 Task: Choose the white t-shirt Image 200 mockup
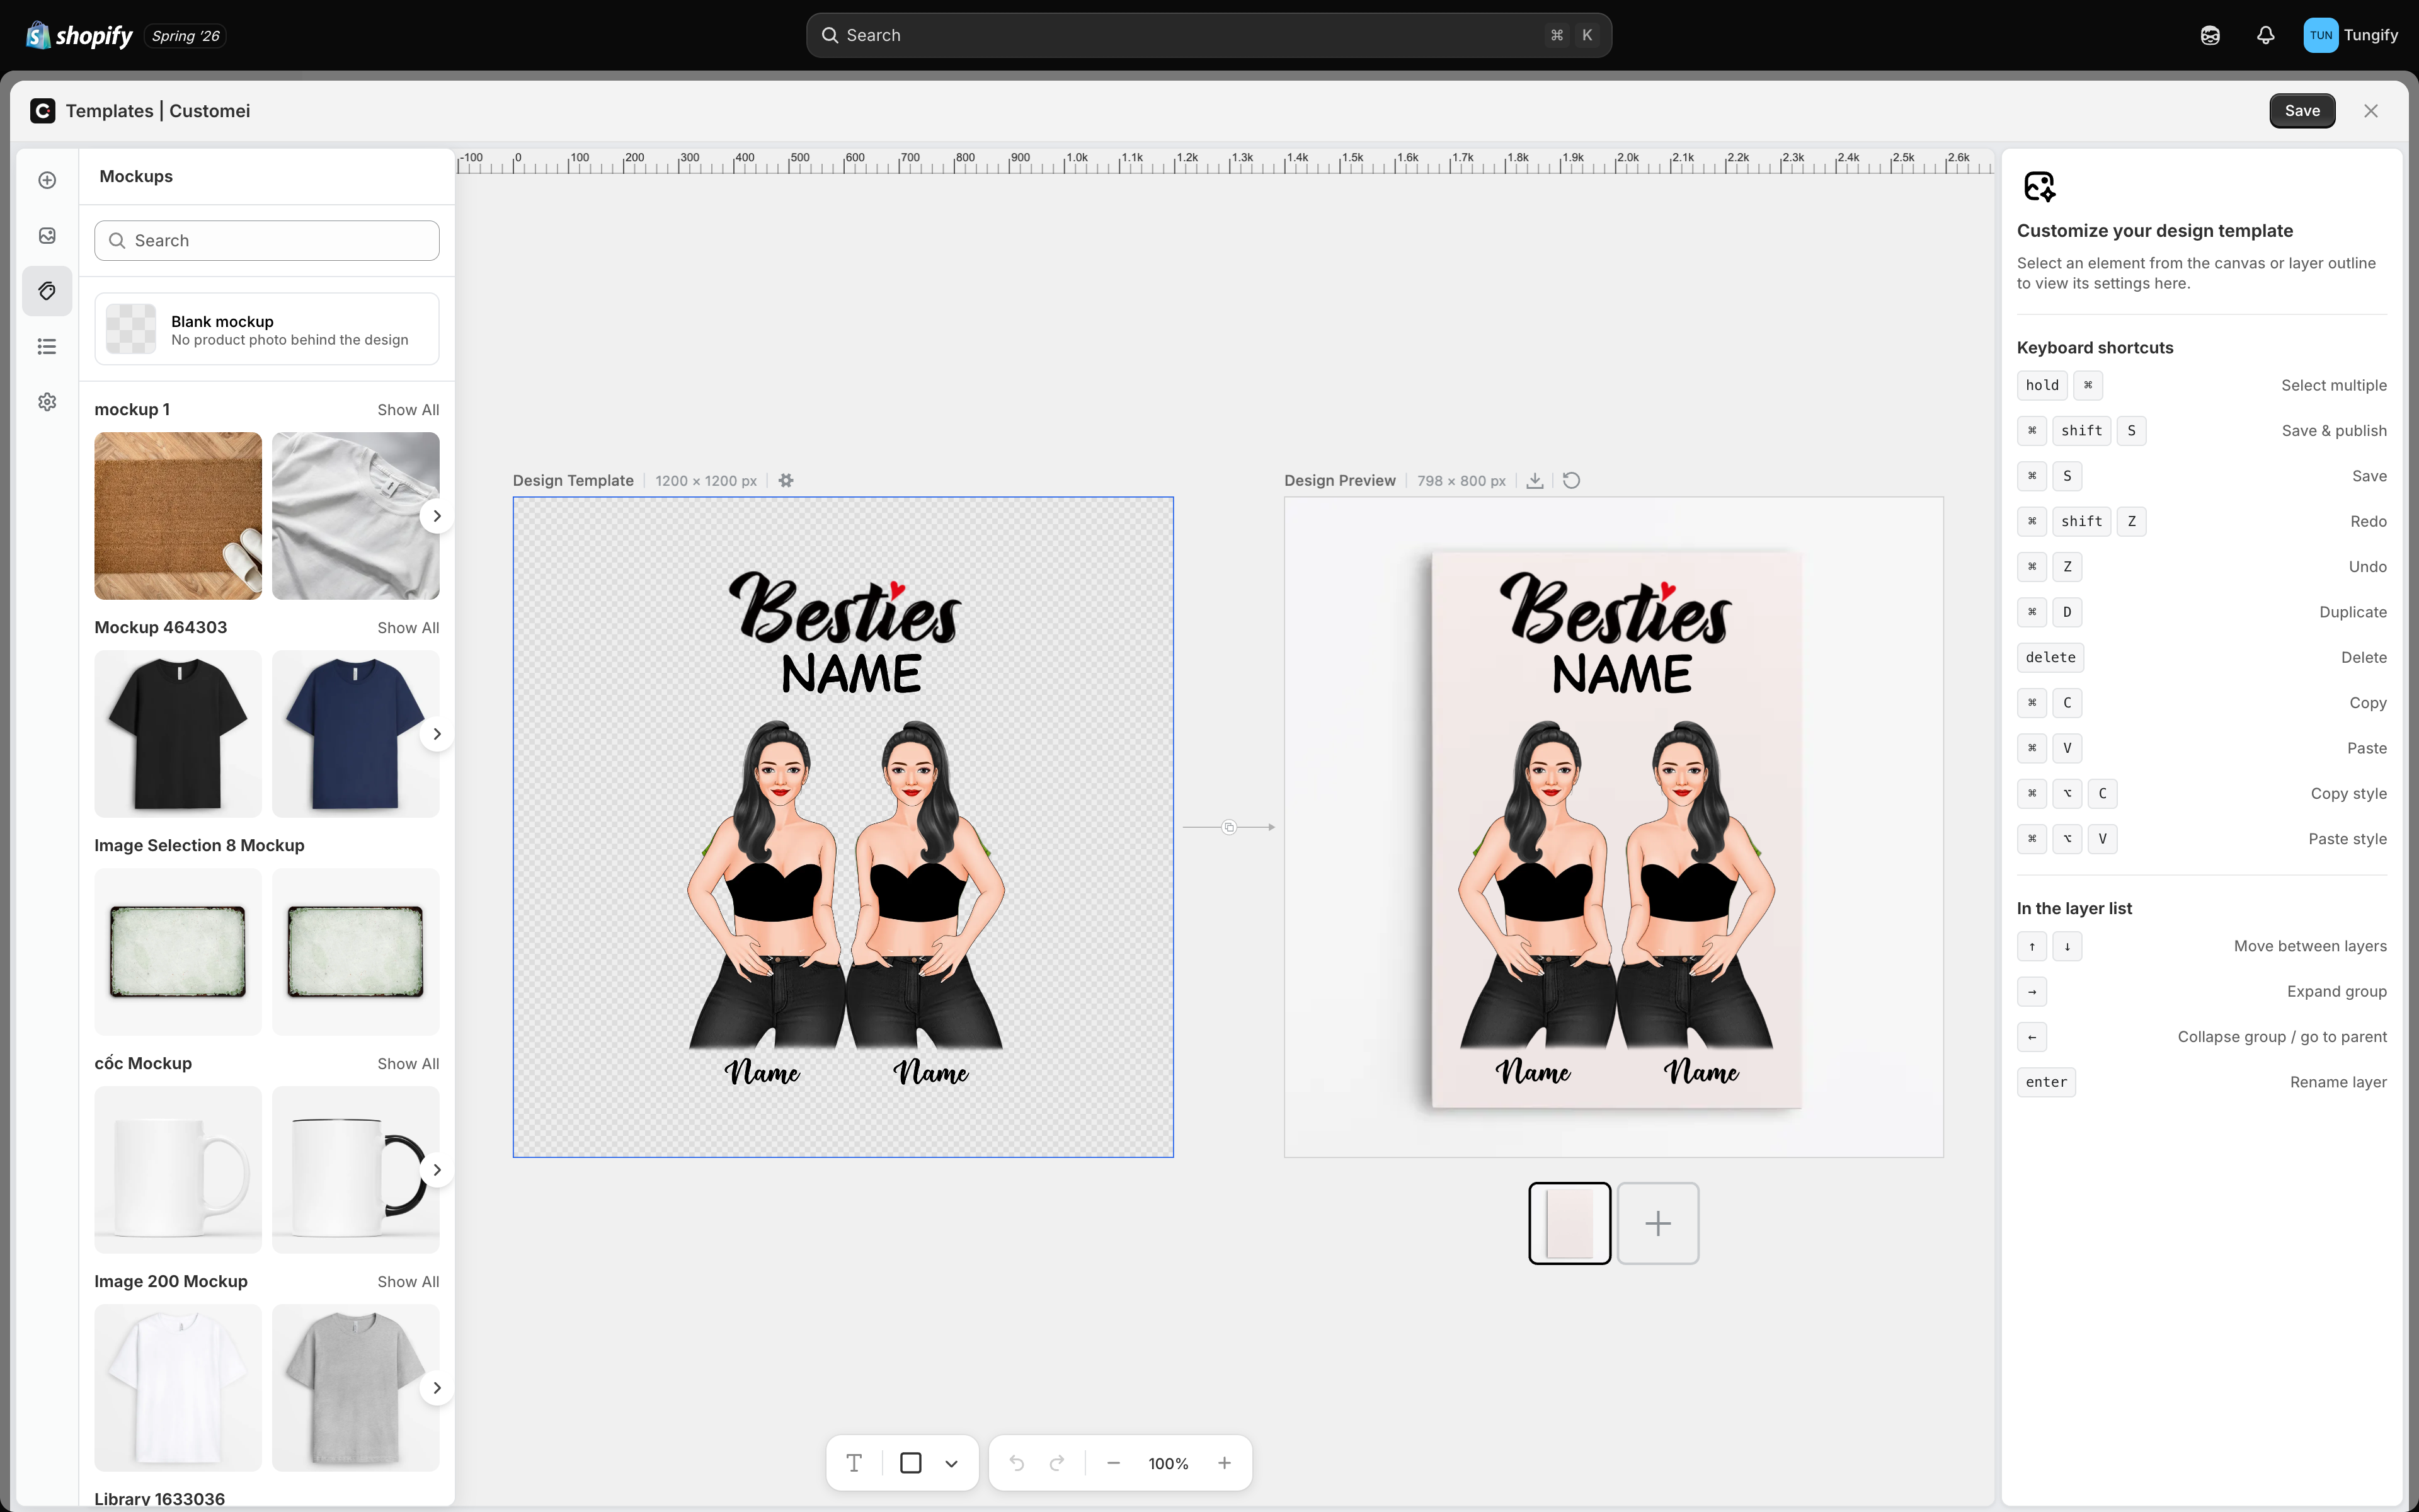click(178, 1388)
